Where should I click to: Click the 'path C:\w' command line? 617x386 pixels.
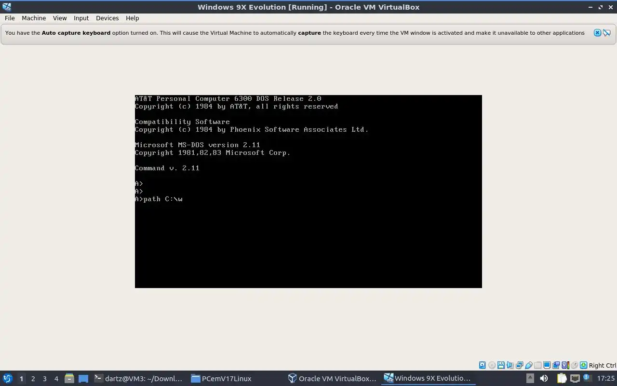(x=159, y=199)
